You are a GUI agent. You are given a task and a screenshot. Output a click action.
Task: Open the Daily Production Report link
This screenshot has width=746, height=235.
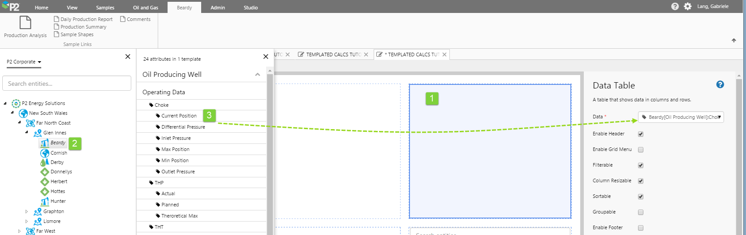point(86,19)
